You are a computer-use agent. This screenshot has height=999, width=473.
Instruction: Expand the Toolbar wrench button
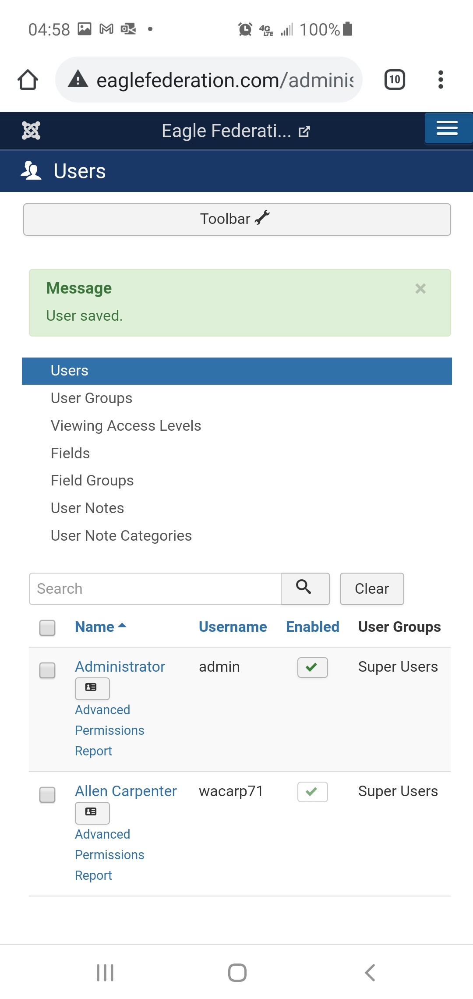(x=236, y=219)
